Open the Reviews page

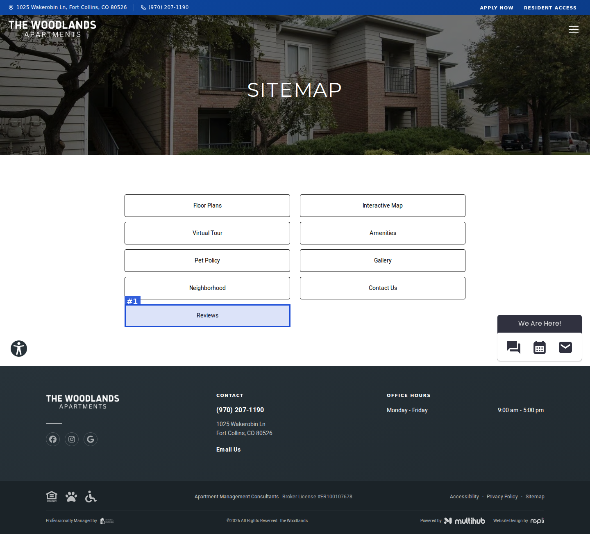click(207, 315)
